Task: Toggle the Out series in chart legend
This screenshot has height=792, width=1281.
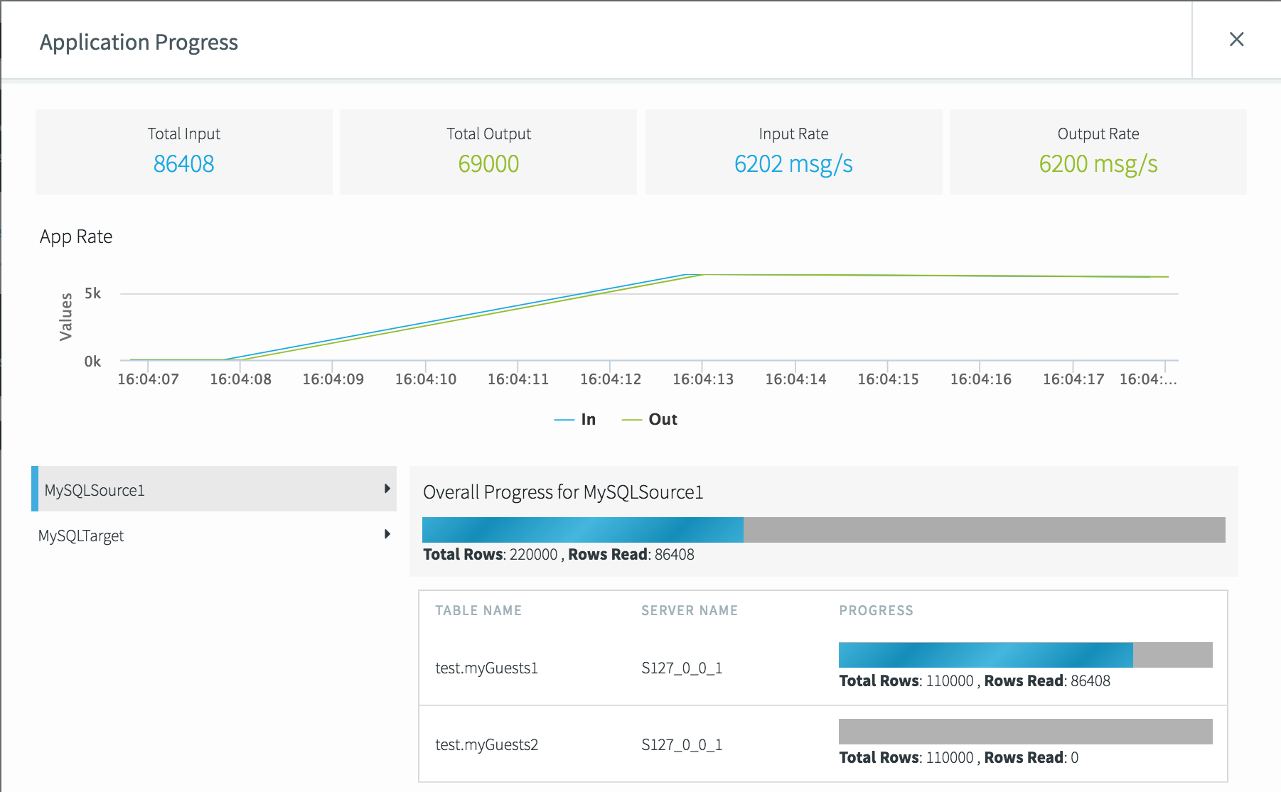Action: pos(650,419)
